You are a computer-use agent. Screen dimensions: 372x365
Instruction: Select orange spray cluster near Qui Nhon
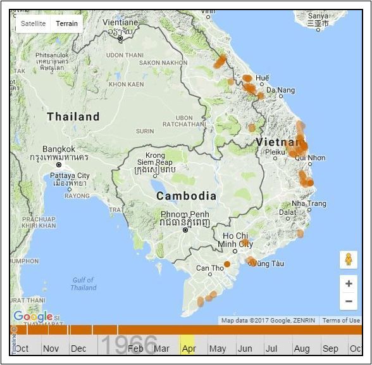point(297,146)
